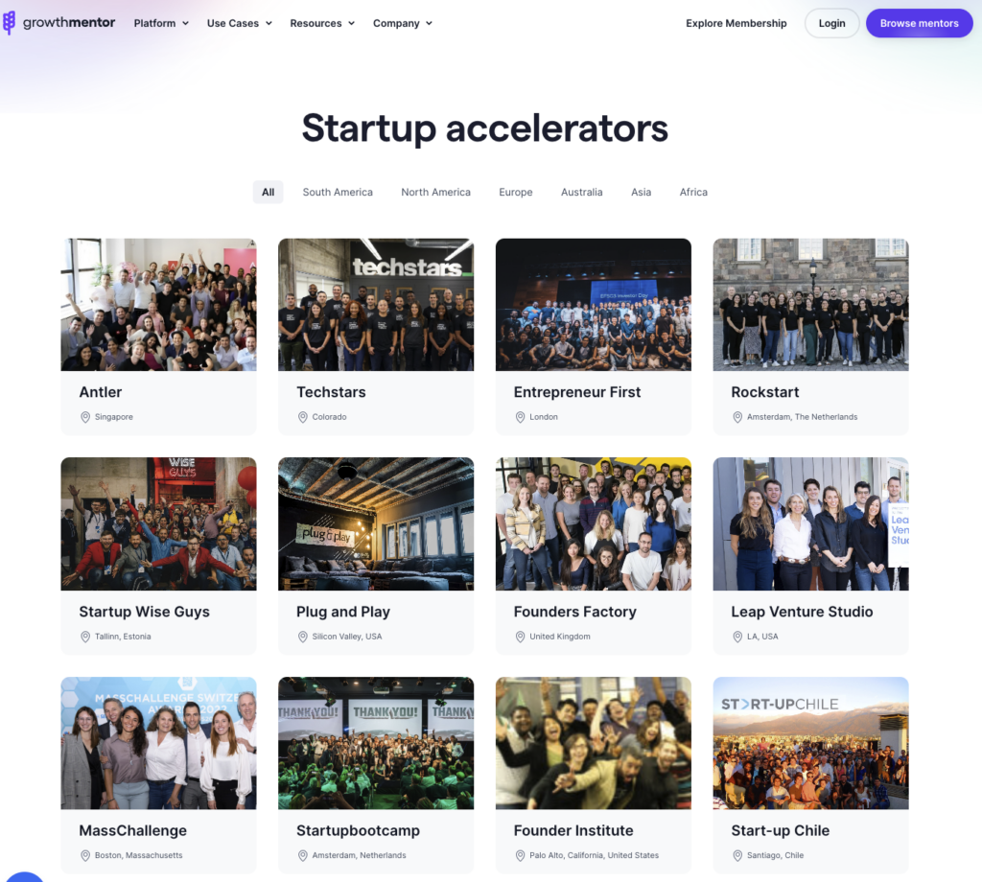Click the Login button

coord(831,23)
